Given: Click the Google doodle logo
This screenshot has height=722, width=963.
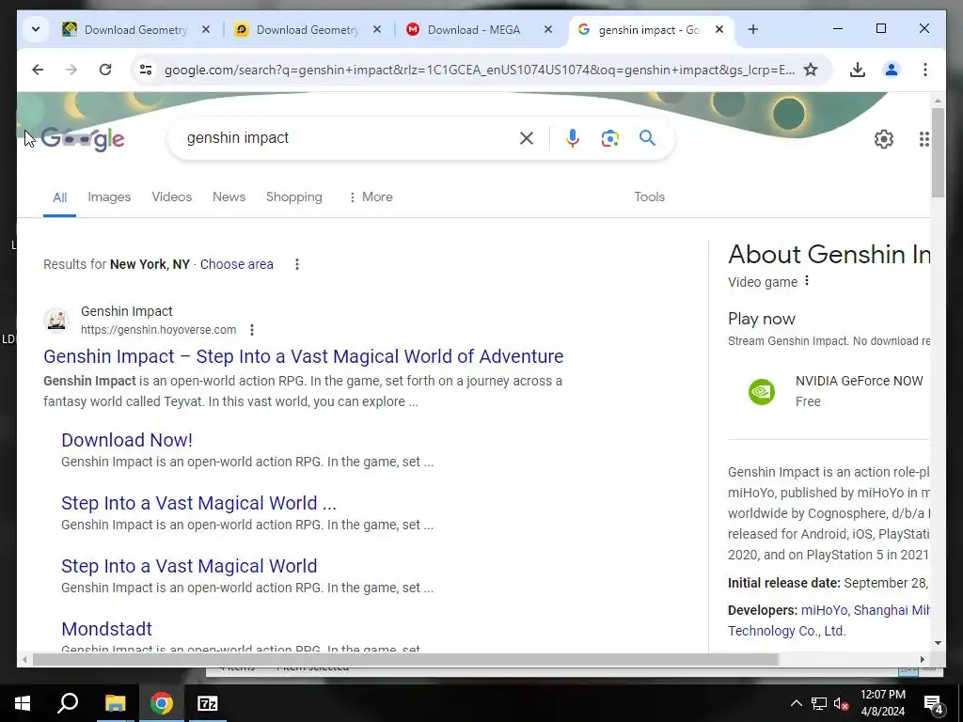Looking at the screenshot, I should click(84, 139).
